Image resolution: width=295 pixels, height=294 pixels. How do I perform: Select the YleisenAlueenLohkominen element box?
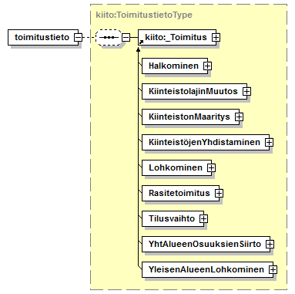pyautogui.click(x=207, y=270)
